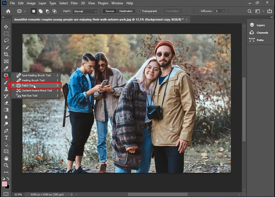This screenshot has width=275, height=197.
Task: Select the Hand tool
Action: [6, 158]
